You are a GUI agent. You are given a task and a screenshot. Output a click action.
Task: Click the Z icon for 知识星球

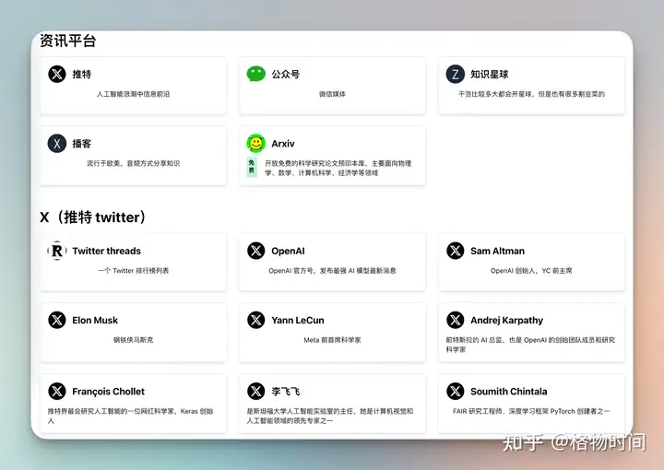point(456,74)
